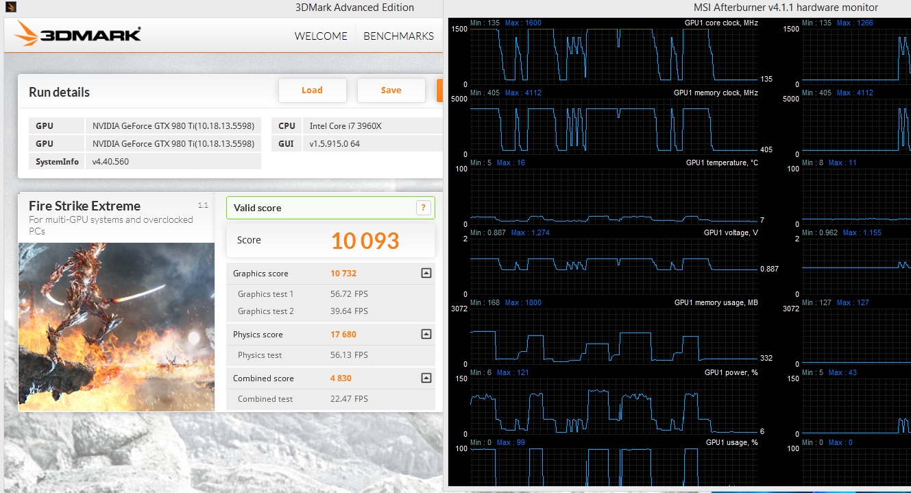This screenshot has height=493, width=911.
Task: Select the CPU value Intel Core i7 3960X
Action: click(x=345, y=125)
